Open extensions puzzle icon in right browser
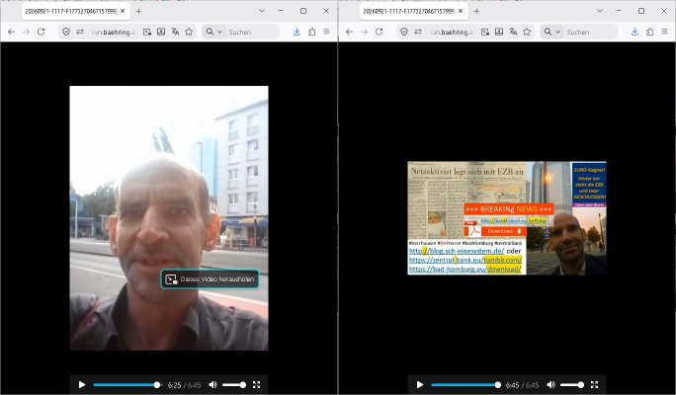 (649, 32)
